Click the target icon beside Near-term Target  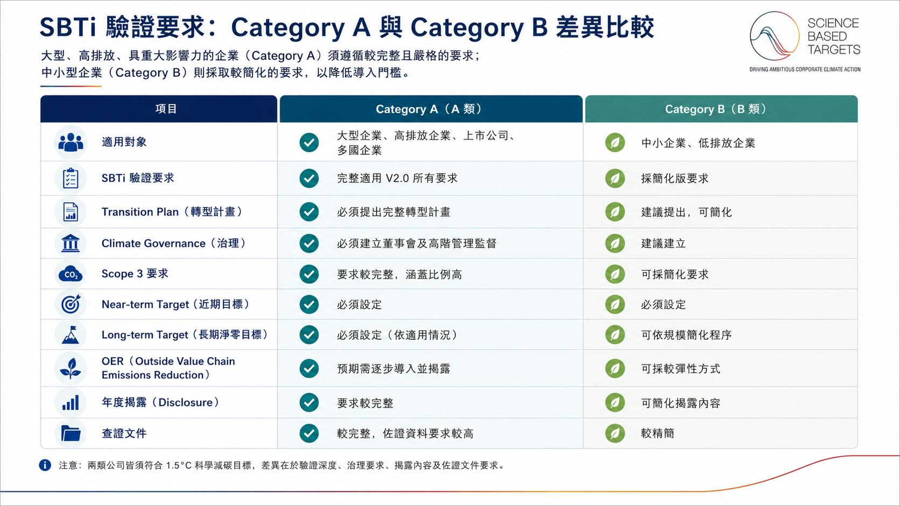[71, 304]
